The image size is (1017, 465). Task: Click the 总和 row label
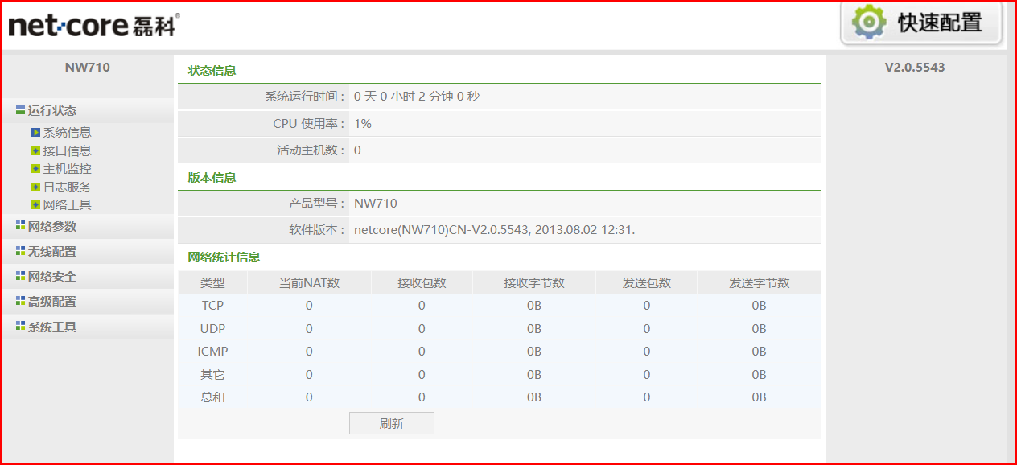212,397
